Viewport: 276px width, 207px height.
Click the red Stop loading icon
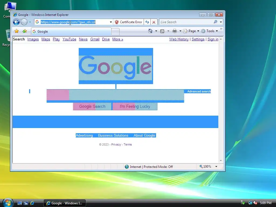point(154,22)
